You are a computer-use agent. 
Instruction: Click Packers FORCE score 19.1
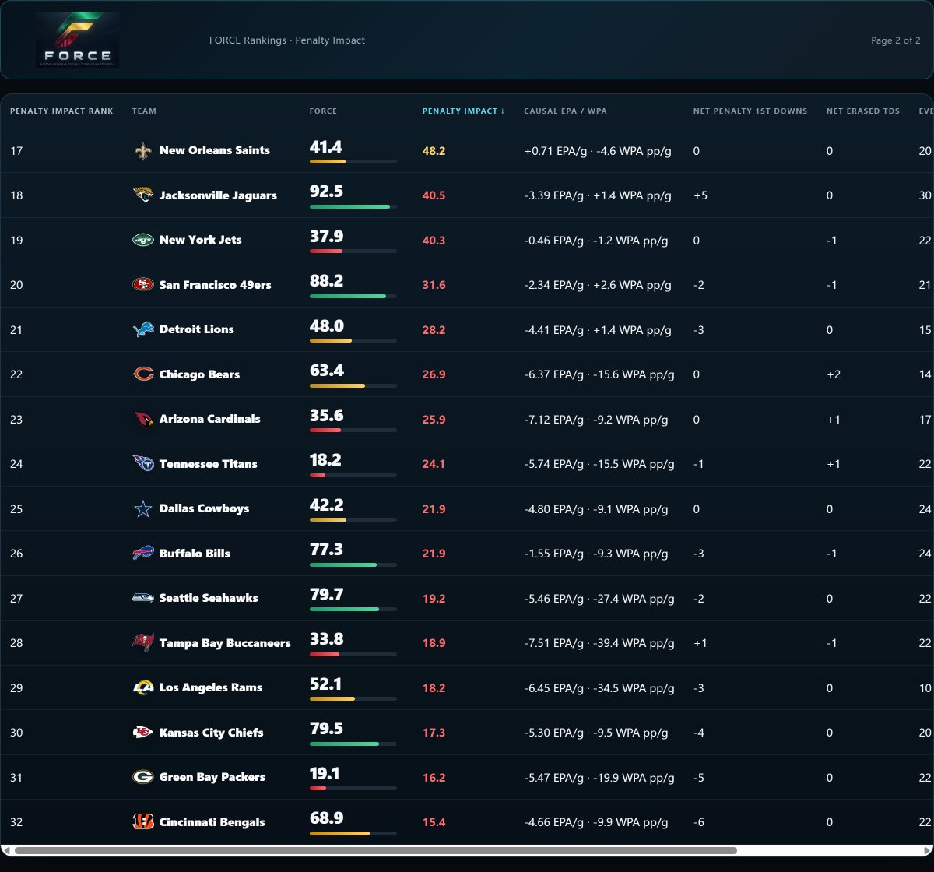pyautogui.click(x=325, y=774)
